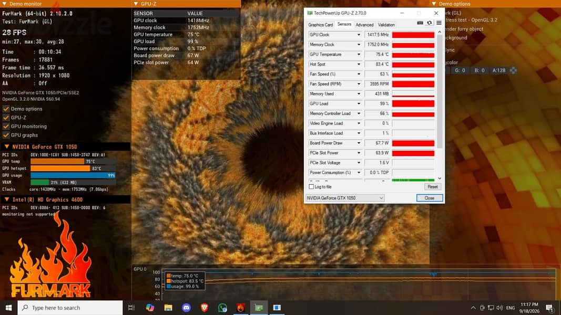Show hidden system tray icons
Screen dimensions: 561x315
[x=473, y=308]
